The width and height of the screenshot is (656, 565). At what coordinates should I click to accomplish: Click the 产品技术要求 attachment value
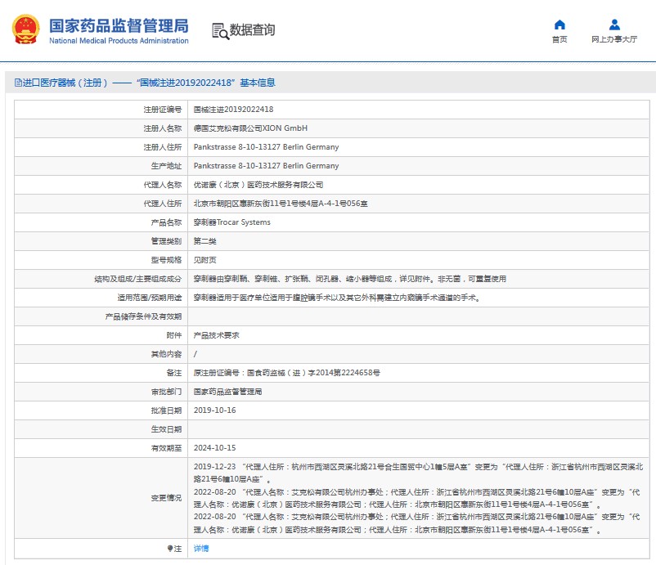click(216, 335)
